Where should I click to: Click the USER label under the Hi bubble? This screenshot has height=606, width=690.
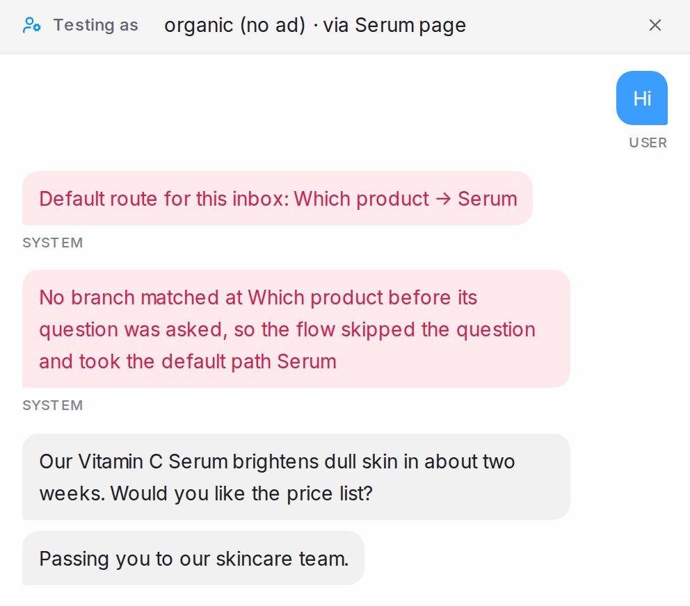(x=648, y=143)
